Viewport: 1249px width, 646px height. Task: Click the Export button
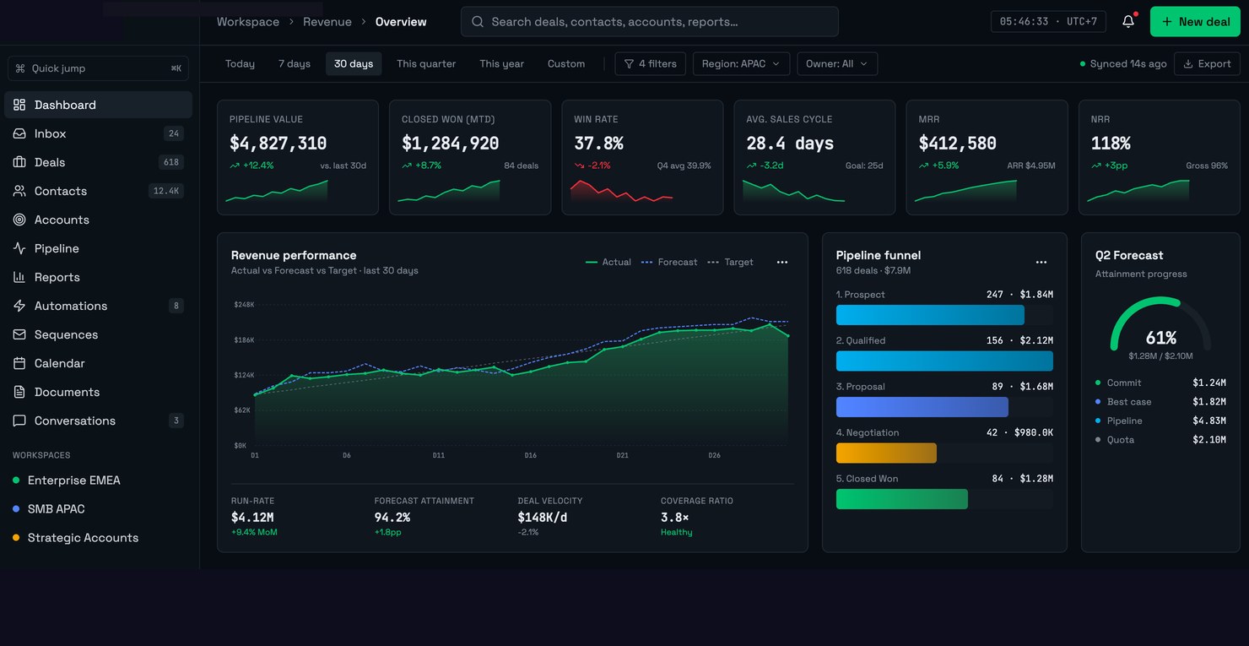pos(1207,64)
